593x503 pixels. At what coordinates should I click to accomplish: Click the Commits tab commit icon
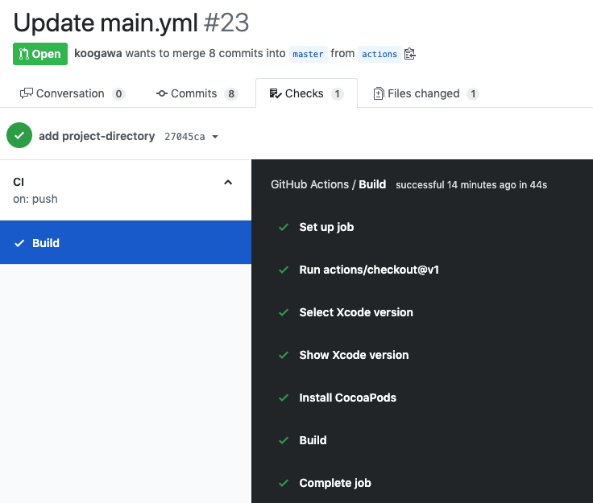pos(162,93)
